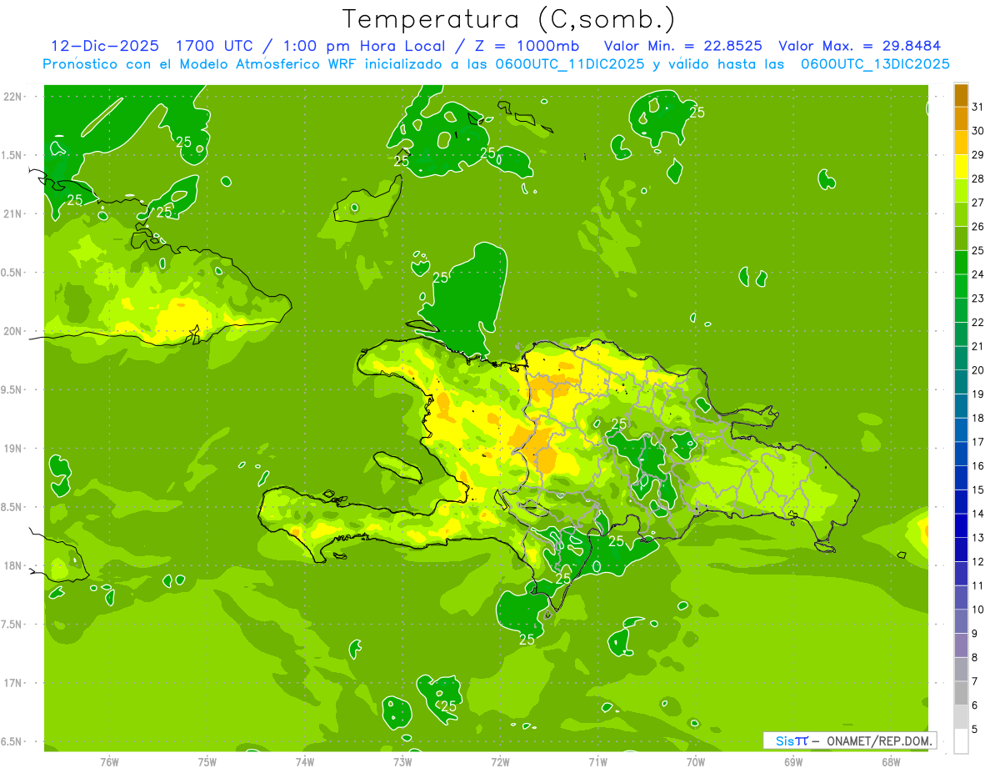
Task: Click the '22N' latitude axis label
Action: tap(14, 97)
